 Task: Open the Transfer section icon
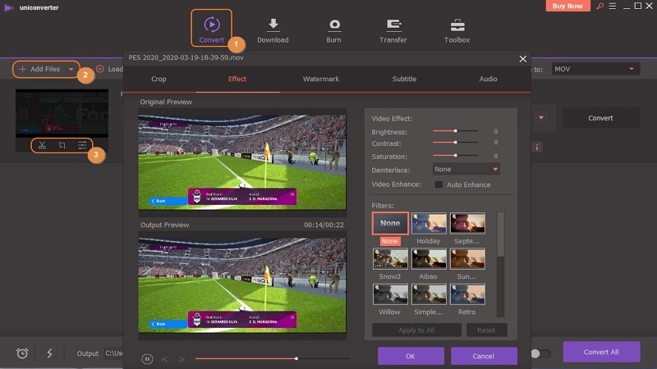pos(393,25)
